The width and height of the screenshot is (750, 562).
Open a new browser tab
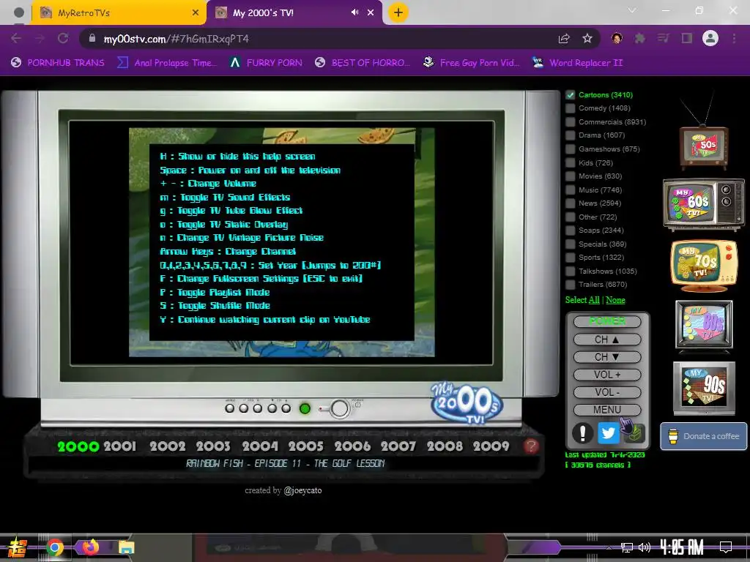(398, 12)
